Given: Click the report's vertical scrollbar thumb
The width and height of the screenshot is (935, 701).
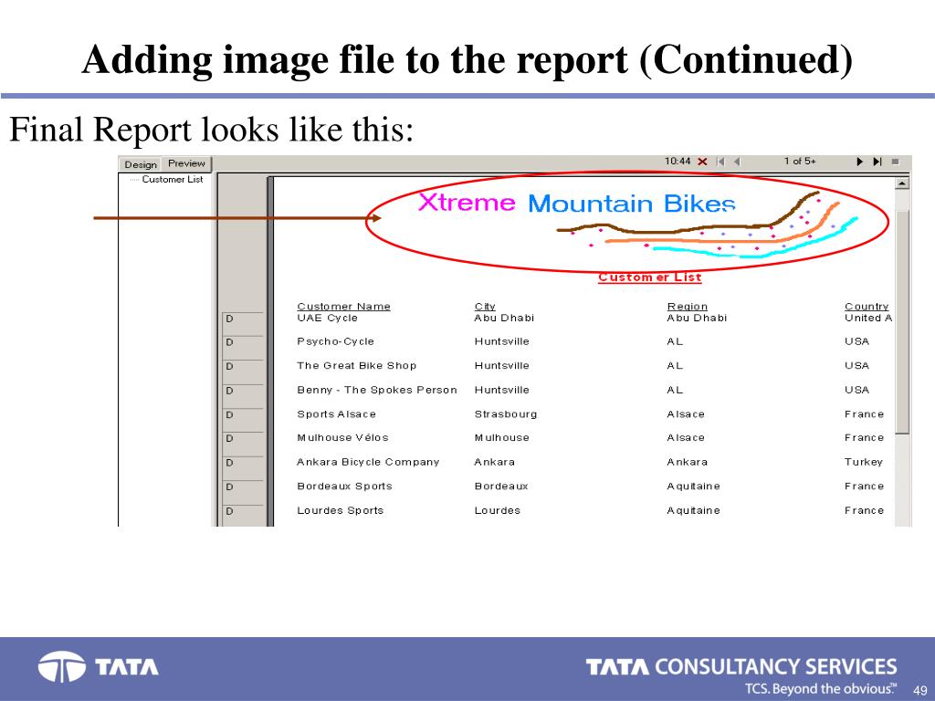Looking at the screenshot, I should [902, 320].
